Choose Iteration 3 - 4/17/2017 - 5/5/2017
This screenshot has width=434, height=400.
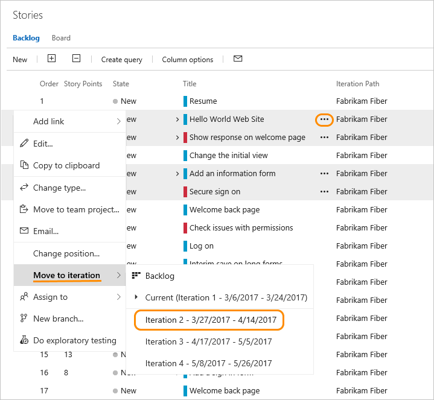(x=220, y=341)
